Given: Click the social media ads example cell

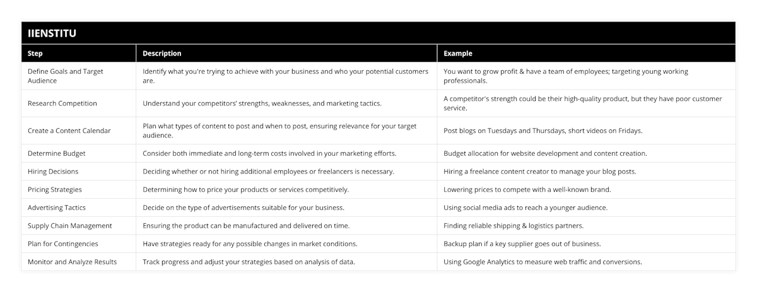Looking at the screenshot, I should pyautogui.click(x=525, y=207).
